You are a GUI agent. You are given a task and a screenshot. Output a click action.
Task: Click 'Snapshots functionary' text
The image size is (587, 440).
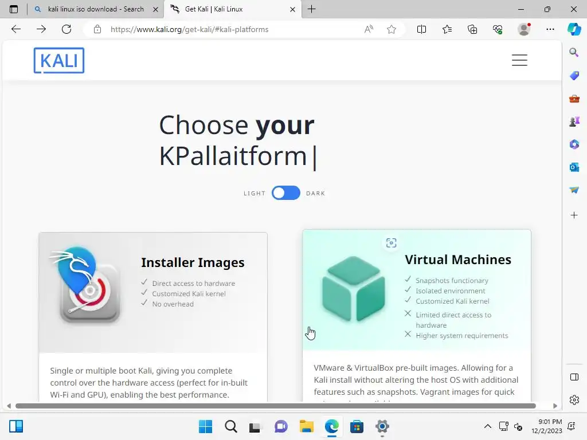point(452,281)
